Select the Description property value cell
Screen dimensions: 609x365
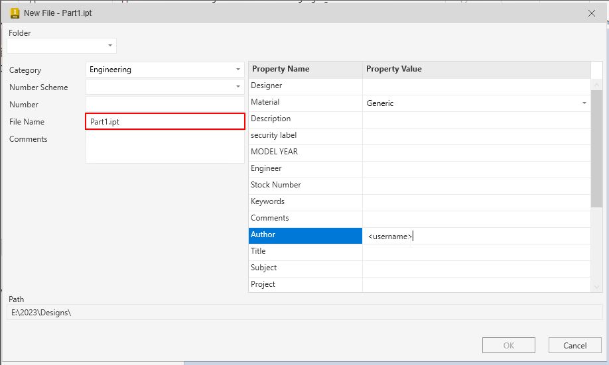coord(475,119)
